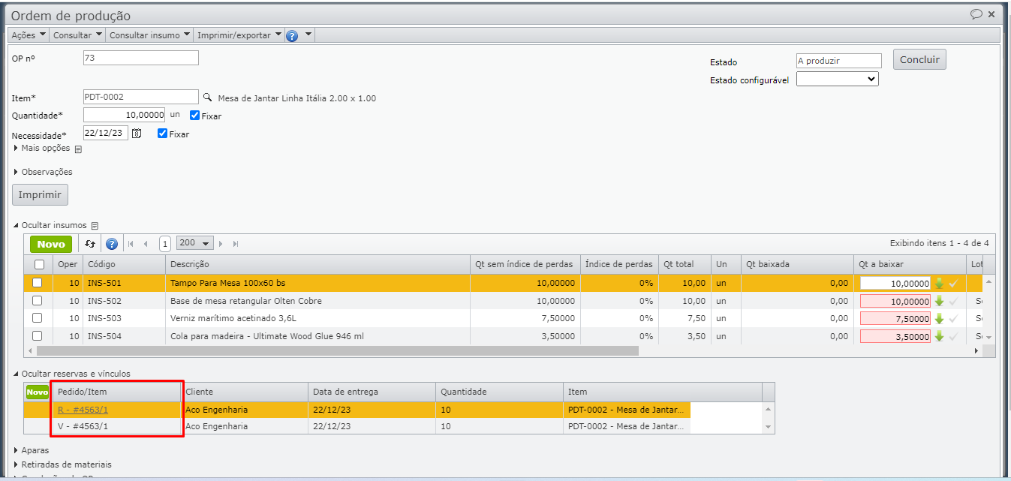Click the magnifier icon beside item PDT-0002
Screen dimensions: 1011x481
[208, 98]
